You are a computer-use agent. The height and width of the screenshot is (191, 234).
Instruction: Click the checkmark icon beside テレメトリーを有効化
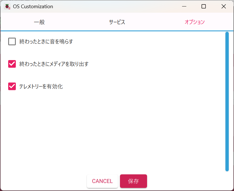pos(12,87)
